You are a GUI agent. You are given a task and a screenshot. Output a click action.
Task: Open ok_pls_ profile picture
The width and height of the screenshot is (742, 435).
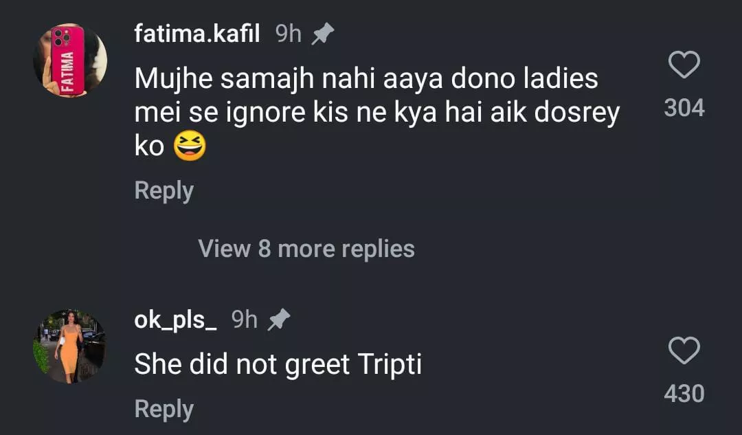69,346
